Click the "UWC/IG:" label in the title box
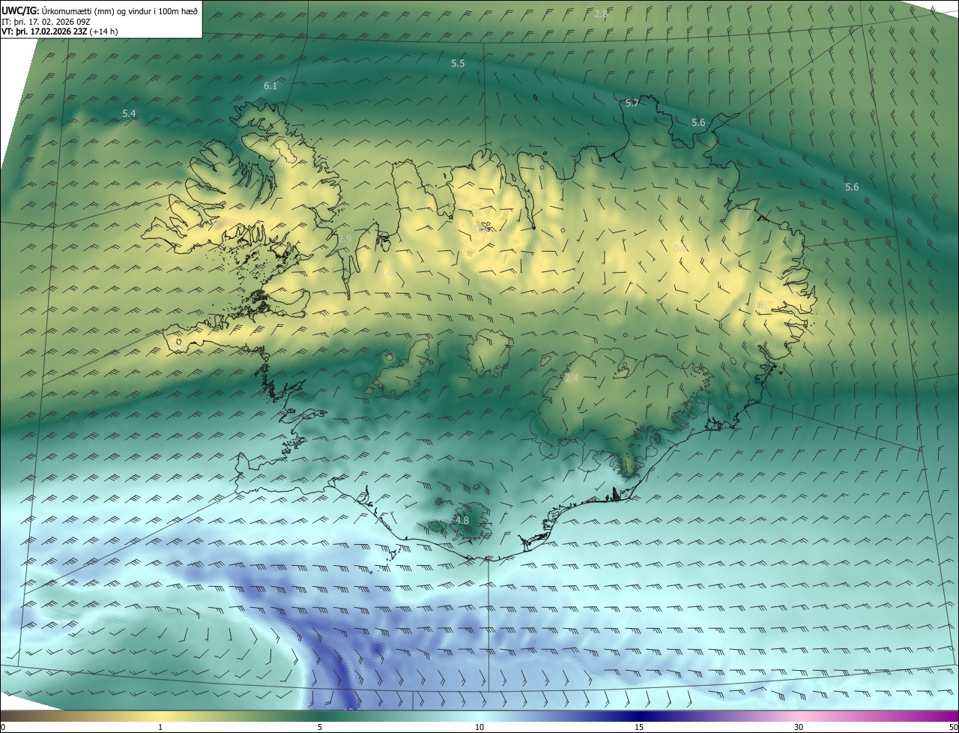This screenshot has width=959, height=733. (20, 11)
